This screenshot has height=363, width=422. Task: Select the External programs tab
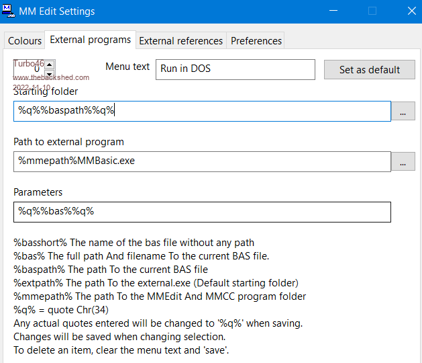pos(91,40)
